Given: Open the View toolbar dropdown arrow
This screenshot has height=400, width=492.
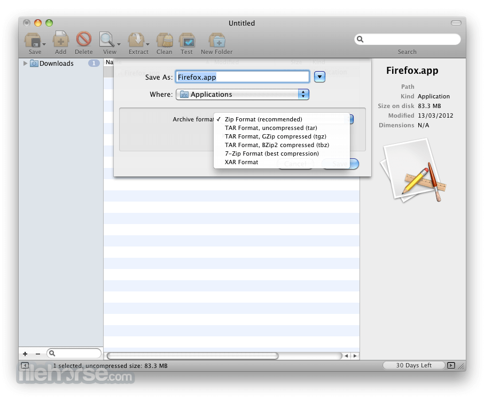Looking at the screenshot, I should [119, 44].
